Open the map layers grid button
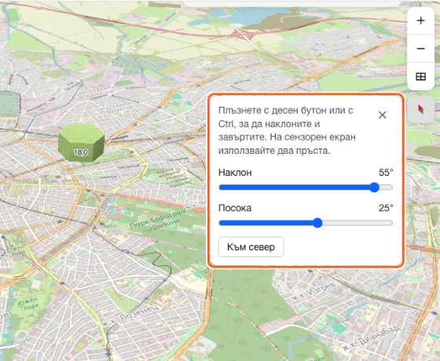This screenshot has height=361, width=440. pyautogui.click(x=420, y=77)
